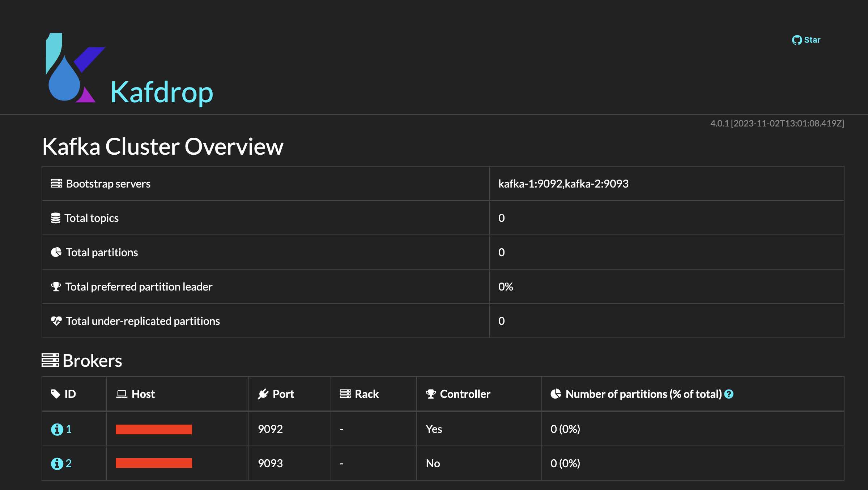The image size is (868, 490).
Task: Open broker ID 2 link
Action: pyautogui.click(x=69, y=463)
